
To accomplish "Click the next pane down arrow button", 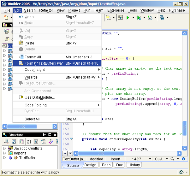I will 70,154.
